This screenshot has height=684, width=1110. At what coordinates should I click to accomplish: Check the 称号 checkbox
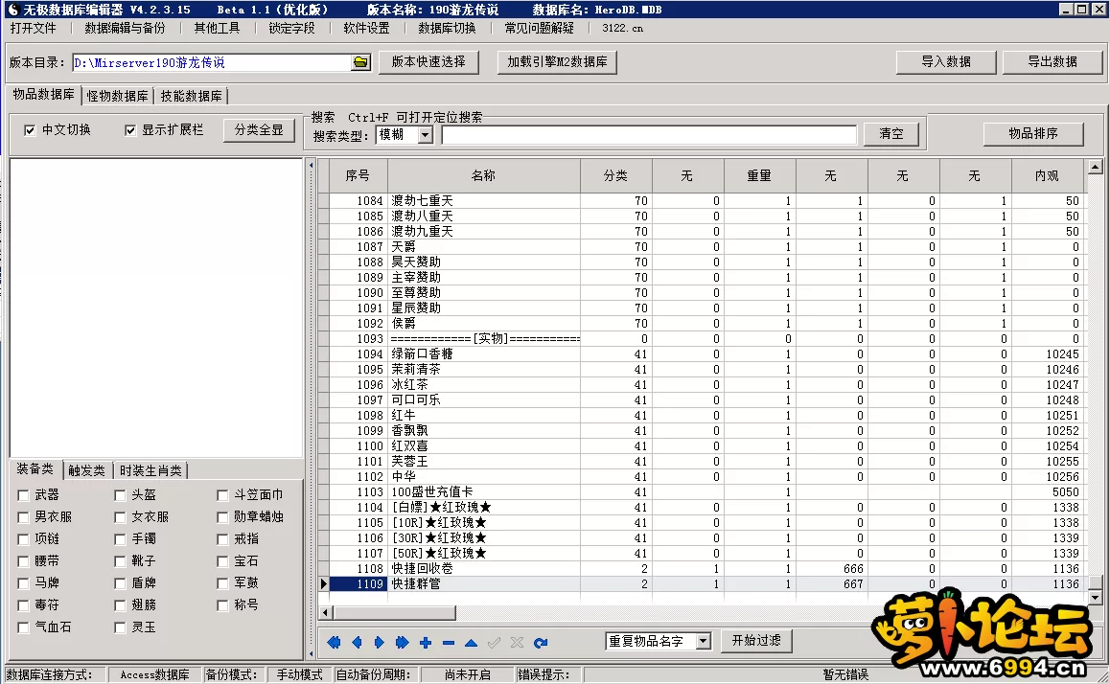223,605
